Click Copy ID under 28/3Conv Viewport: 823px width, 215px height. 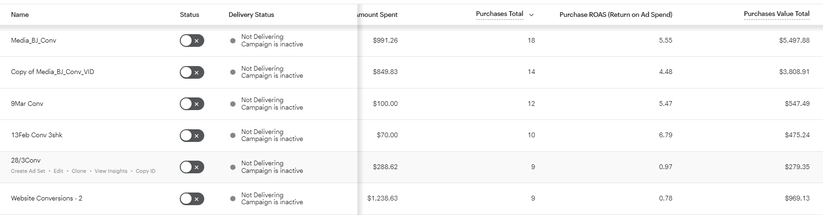coord(146,171)
